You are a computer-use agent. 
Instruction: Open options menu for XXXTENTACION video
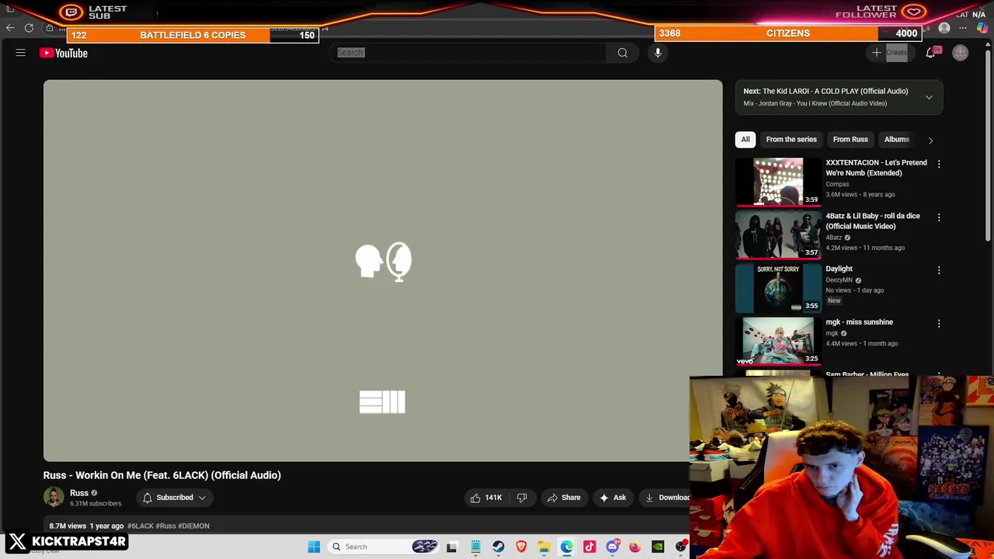tap(939, 164)
